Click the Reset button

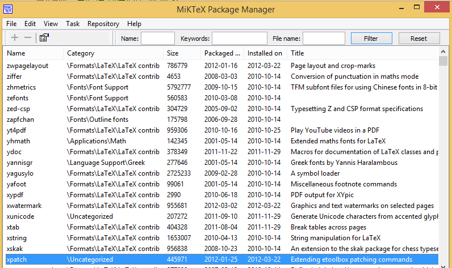(x=419, y=38)
